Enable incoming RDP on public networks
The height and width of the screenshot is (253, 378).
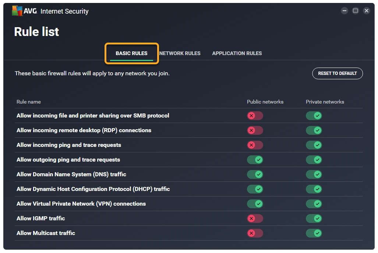[x=255, y=130]
